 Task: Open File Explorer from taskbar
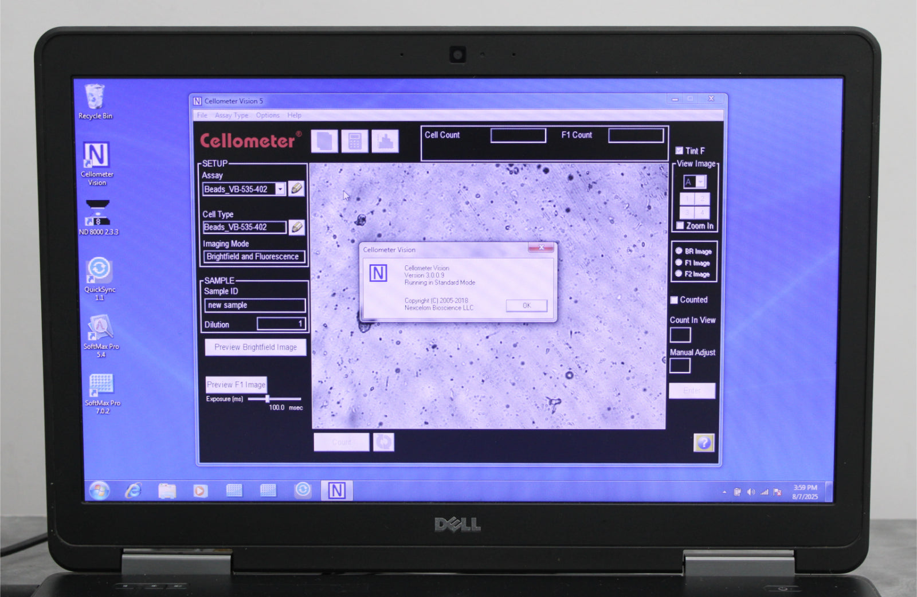tap(167, 490)
